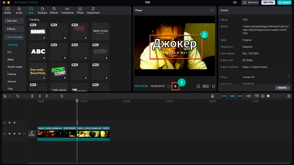Mute the main video track audio
This screenshot has width=294, height=165.
point(19,134)
